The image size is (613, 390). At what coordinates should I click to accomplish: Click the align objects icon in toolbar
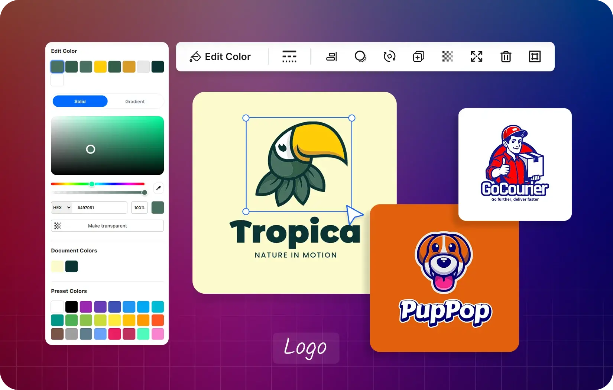331,57
